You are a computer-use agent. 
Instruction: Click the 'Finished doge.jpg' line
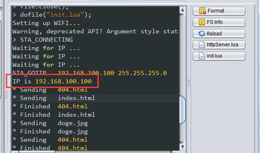point(51,131)
